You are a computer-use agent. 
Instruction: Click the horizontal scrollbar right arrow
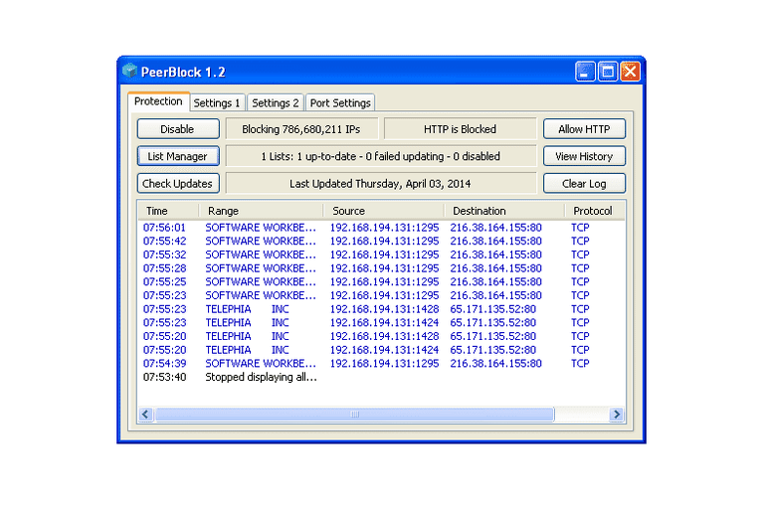[617, 414]
